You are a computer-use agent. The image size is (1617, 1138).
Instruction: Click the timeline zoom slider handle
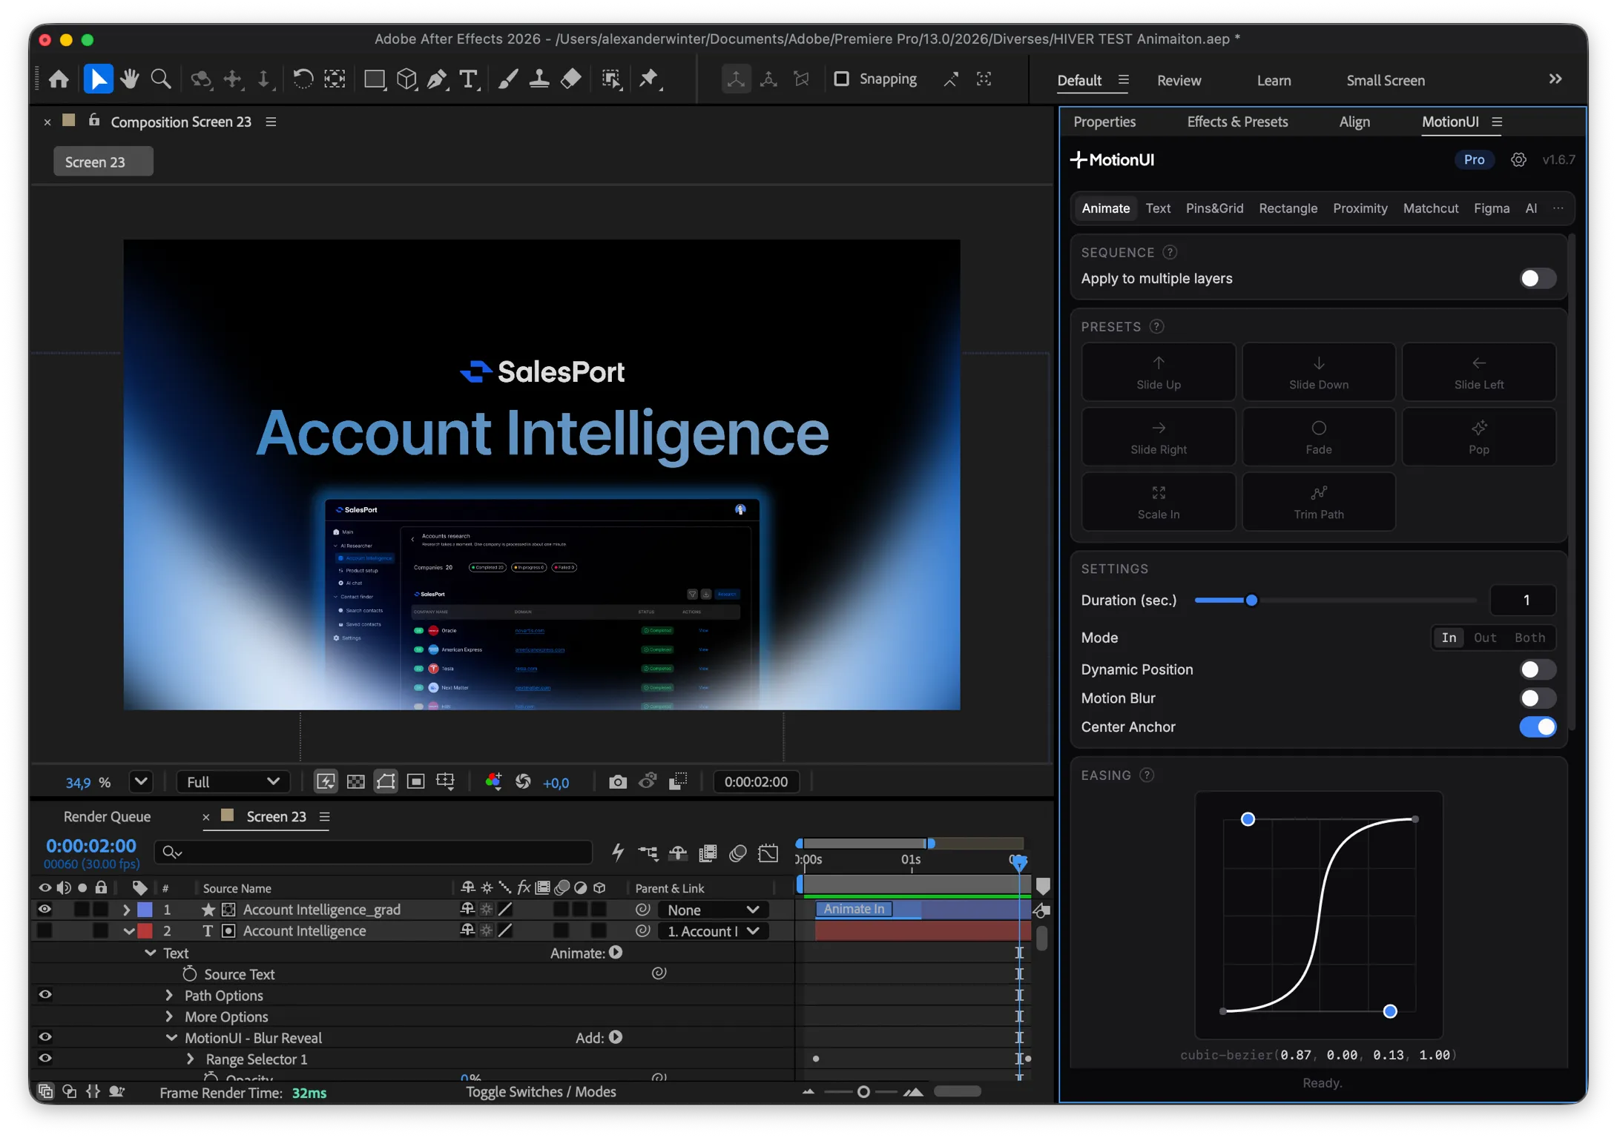pyautogui.click(x=863, y=1092)
